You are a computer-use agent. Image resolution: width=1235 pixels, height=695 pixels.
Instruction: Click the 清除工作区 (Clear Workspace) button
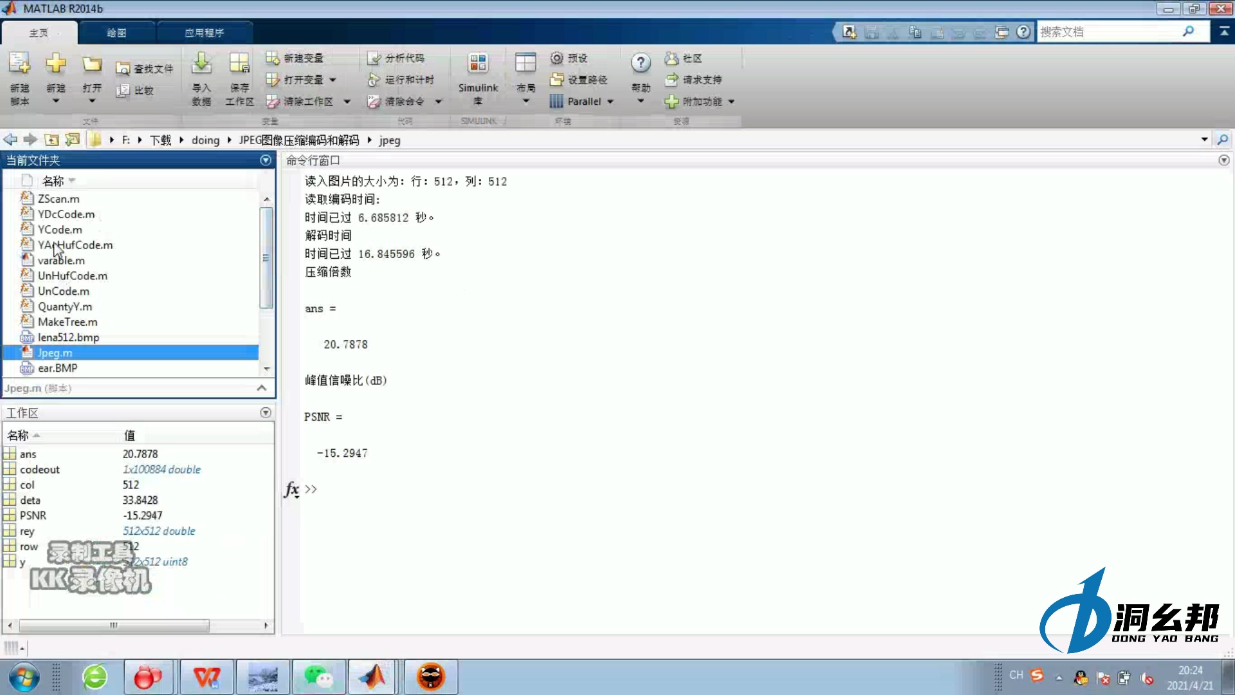[x=309, y=101]
